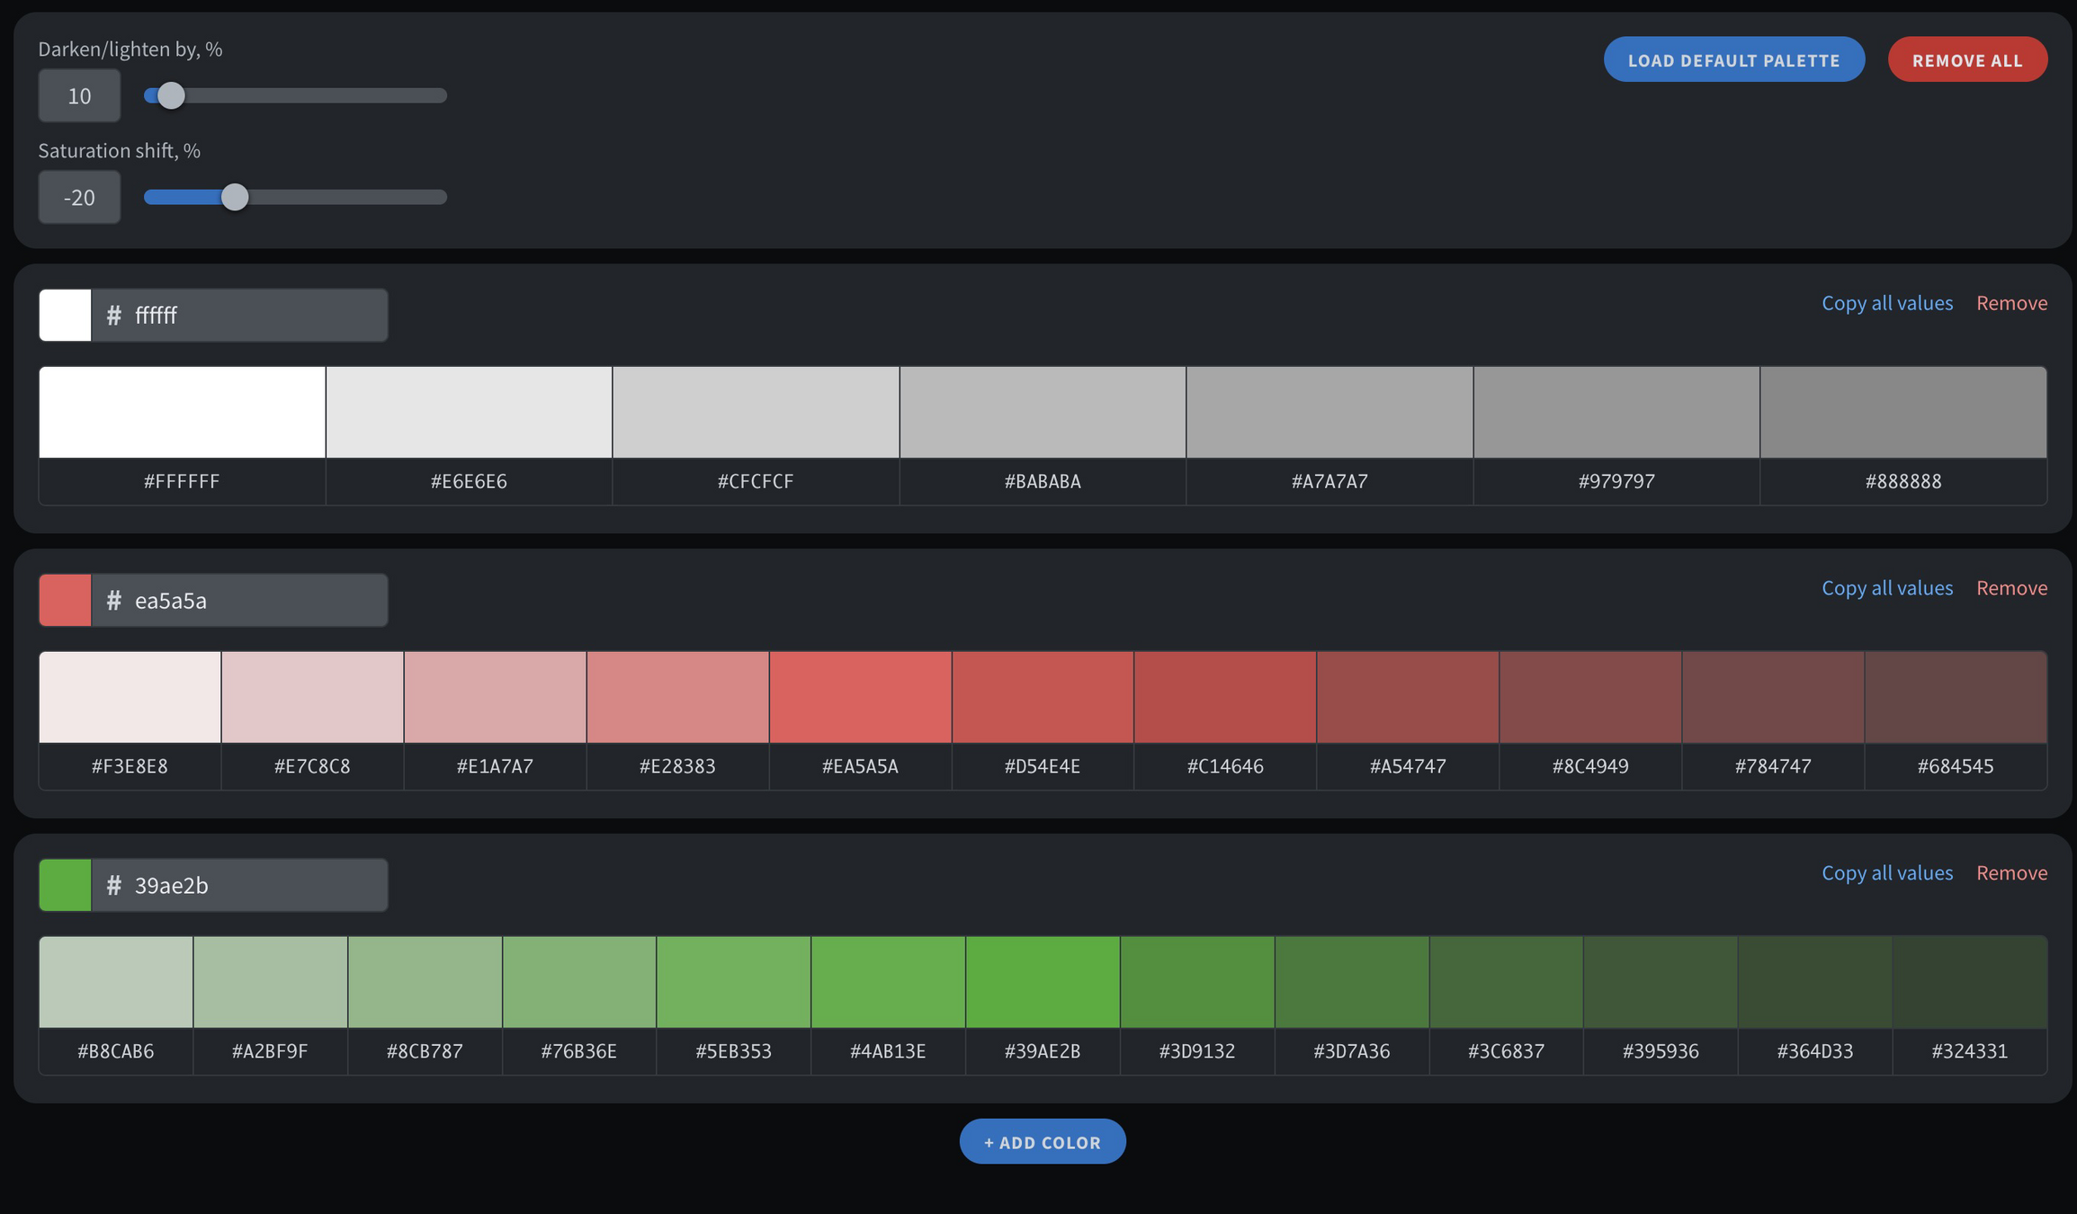
Task: Copy all values of the 39ae2b palette
Action: 1886,873
